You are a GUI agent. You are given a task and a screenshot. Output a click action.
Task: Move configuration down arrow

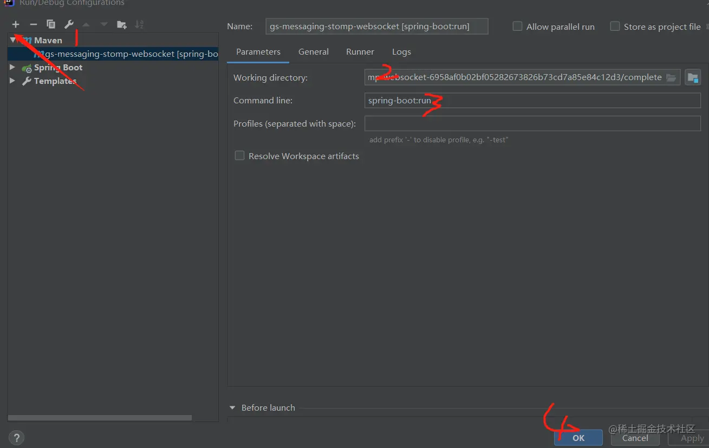(104, 24)
